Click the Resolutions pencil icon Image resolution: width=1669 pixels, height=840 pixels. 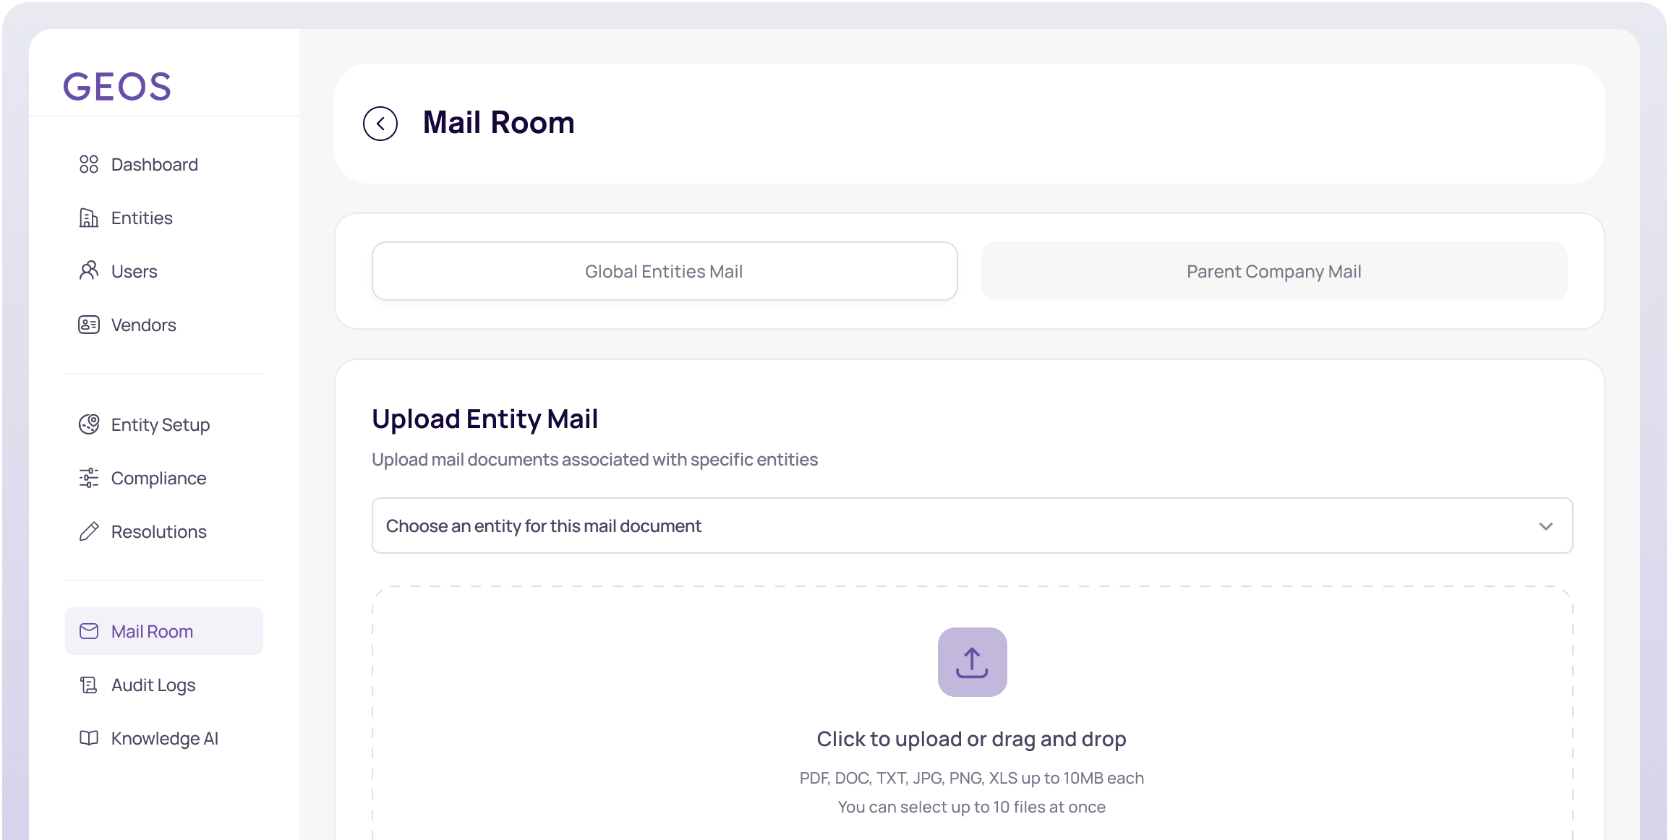[89, 532]
